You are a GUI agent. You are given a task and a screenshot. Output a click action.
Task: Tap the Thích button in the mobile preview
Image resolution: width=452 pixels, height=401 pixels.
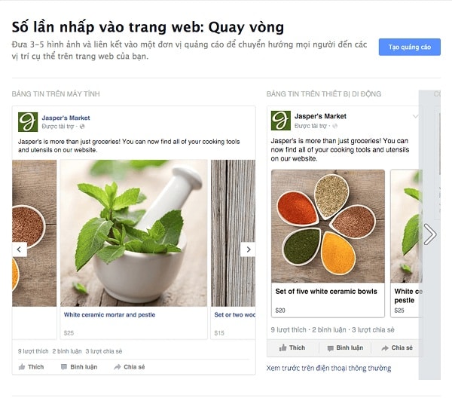pos(292,348)
